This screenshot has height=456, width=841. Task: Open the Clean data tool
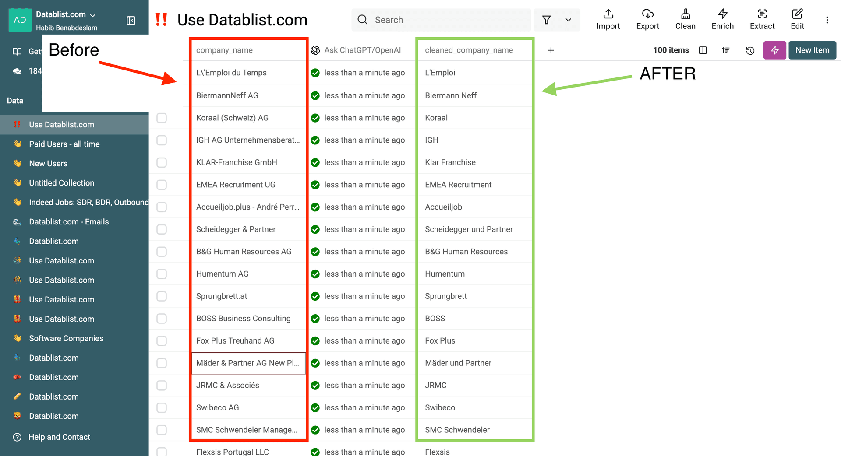click(685, 20)
